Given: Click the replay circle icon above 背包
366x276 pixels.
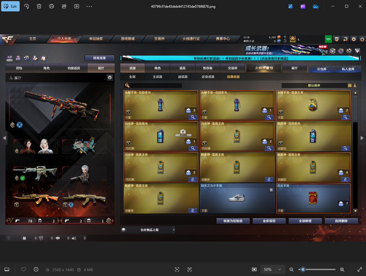Looking at the screenshot, I should 27,58.
